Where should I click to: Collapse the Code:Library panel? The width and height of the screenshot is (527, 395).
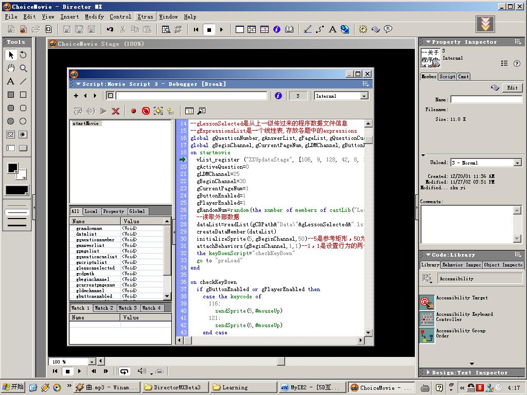(x=428, y=255)
